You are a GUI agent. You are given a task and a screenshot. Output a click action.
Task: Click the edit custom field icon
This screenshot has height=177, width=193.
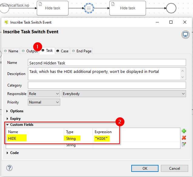[x=184, y=144]
